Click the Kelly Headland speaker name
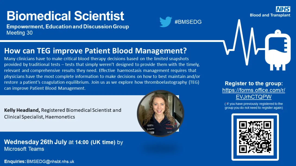The height and width of the screenshot is (166, 296). [22, 110]
